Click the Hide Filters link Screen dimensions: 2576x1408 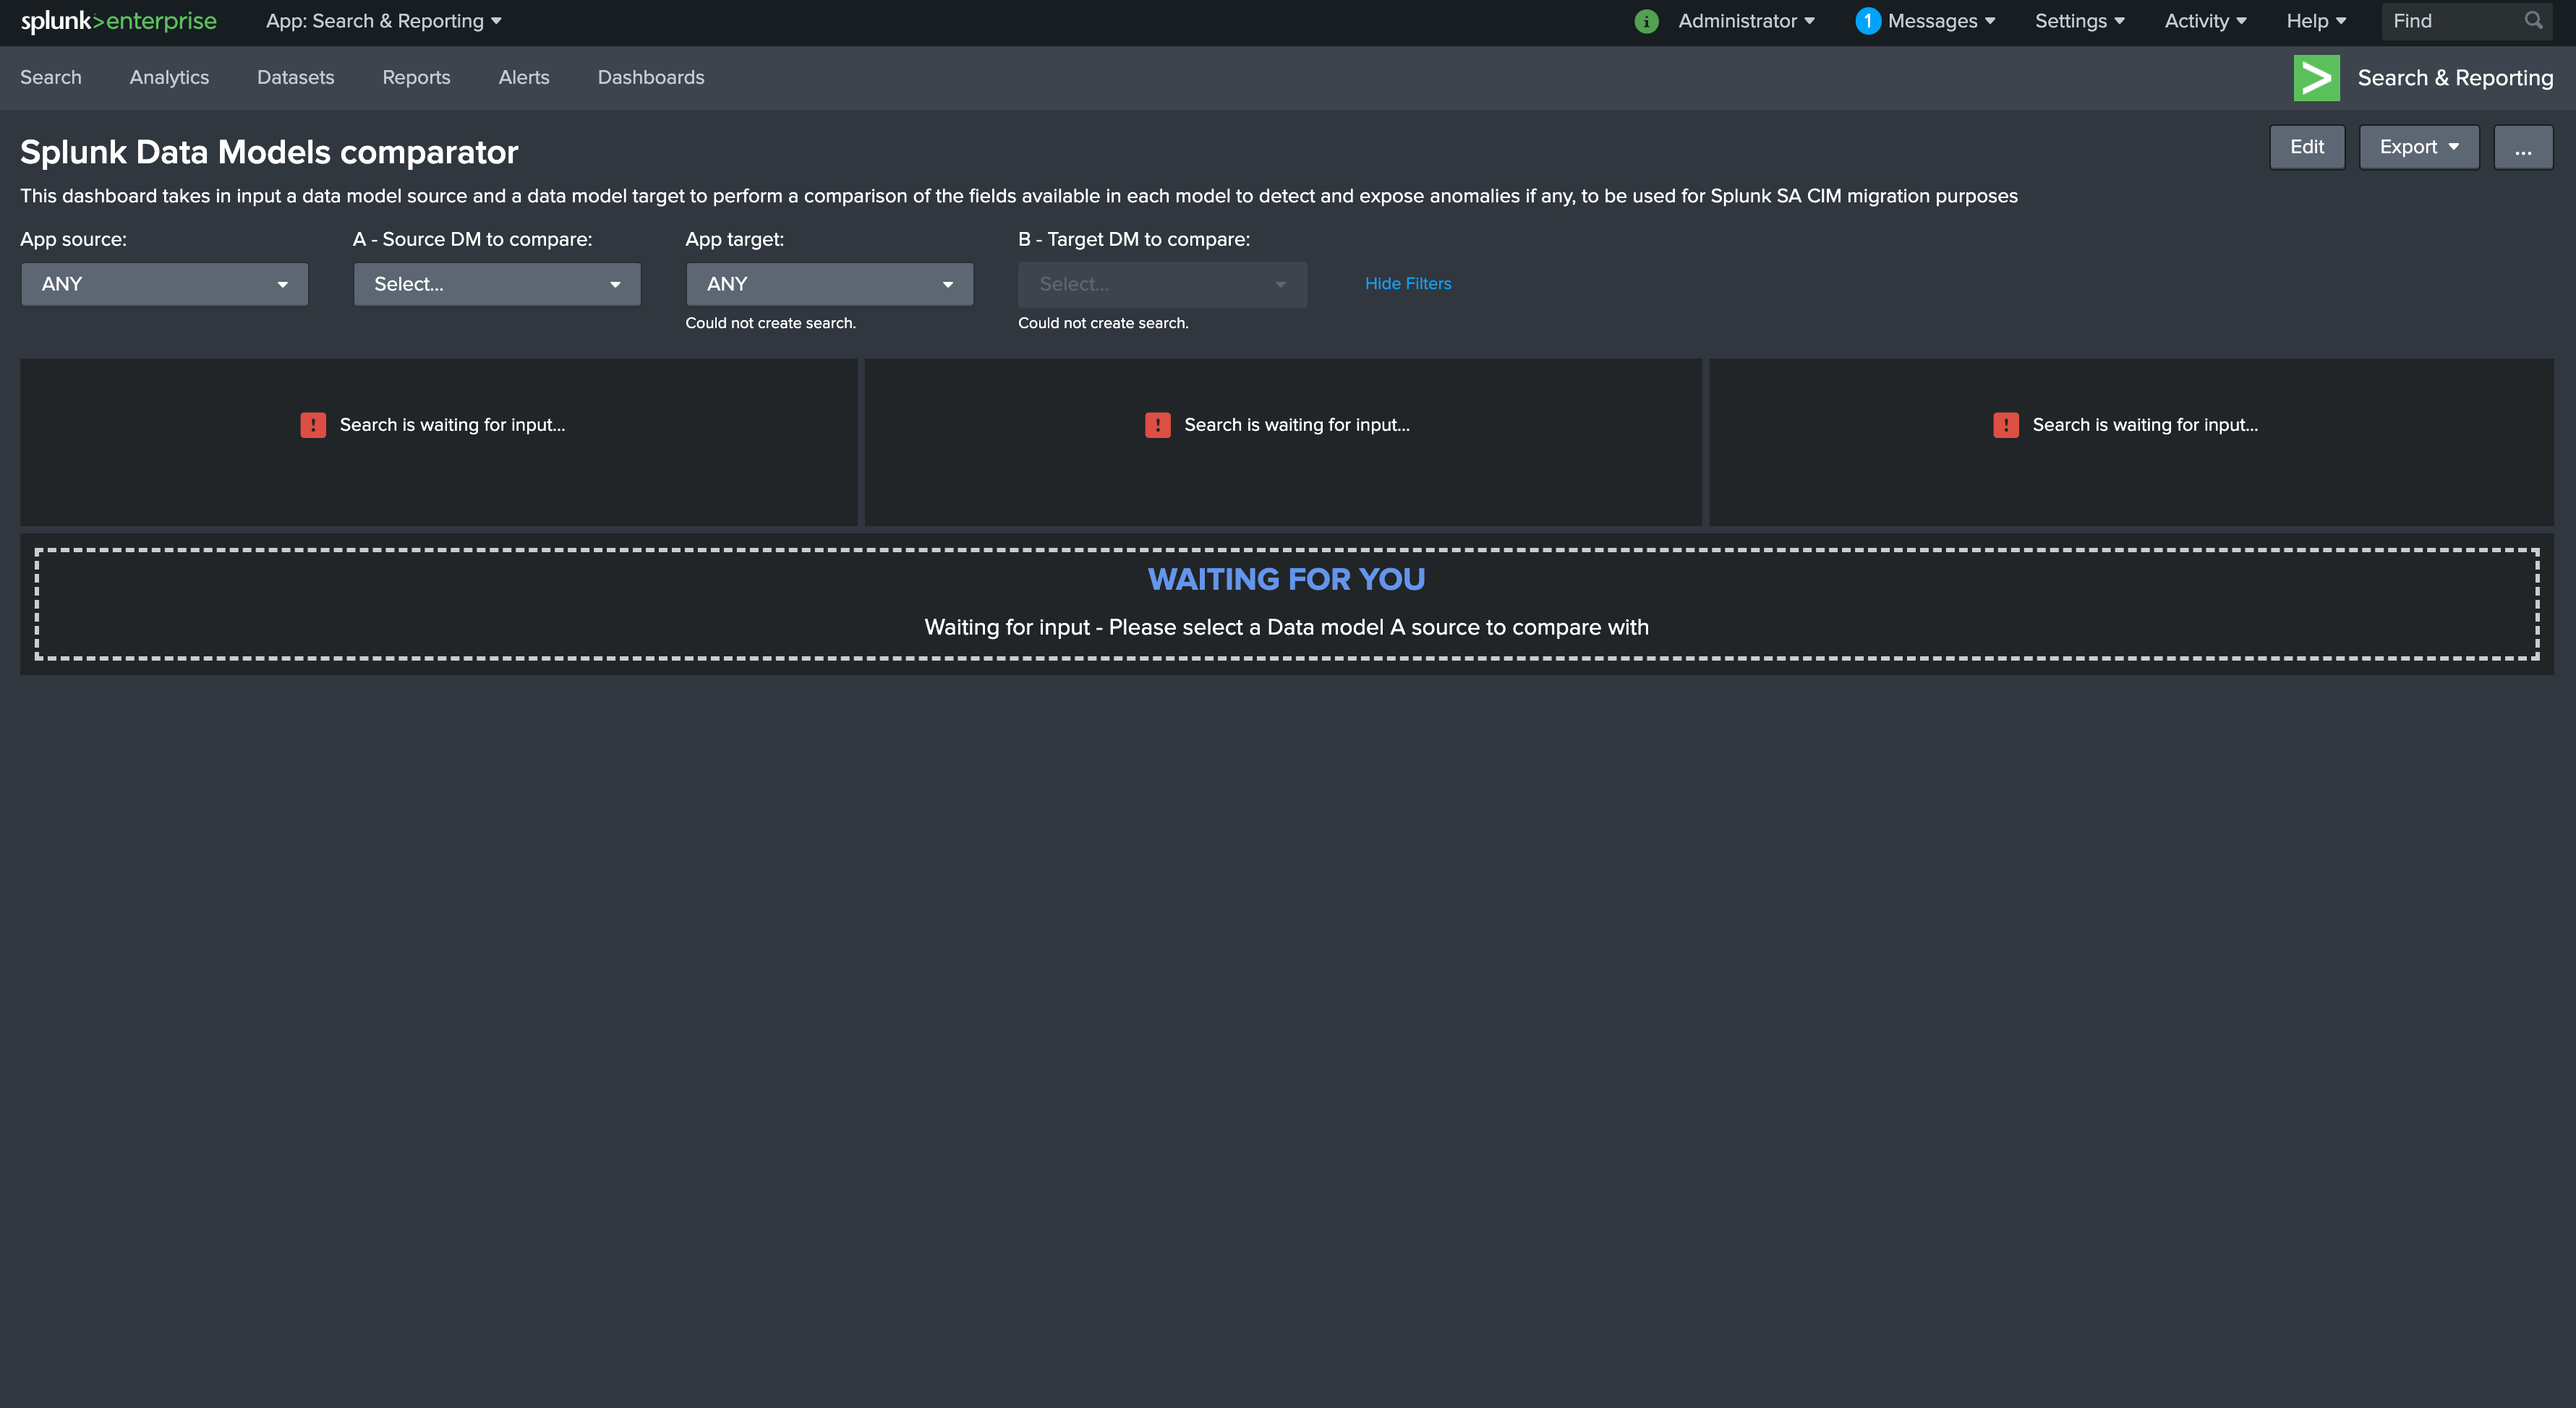point(1407,284)
